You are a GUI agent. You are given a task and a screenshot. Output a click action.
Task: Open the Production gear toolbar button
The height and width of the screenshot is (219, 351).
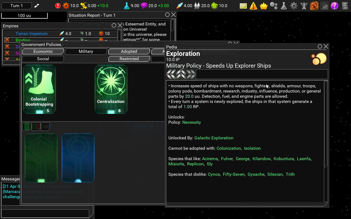294,5
